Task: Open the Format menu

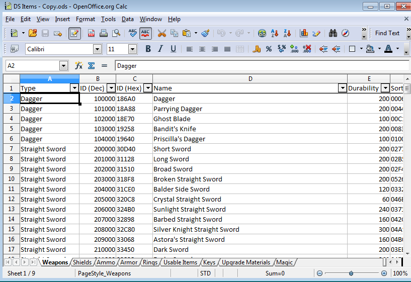Action: coord(86,19)
